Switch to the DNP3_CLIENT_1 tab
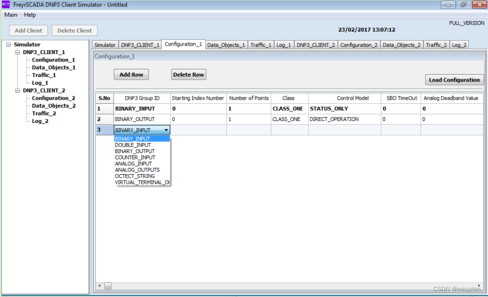Image resolution: width=488 pixels, height=297 pixels. 140,45
